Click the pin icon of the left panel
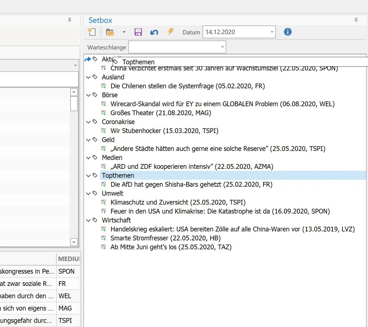Screen dimensions: 368x327 click(x=69, y=20)
